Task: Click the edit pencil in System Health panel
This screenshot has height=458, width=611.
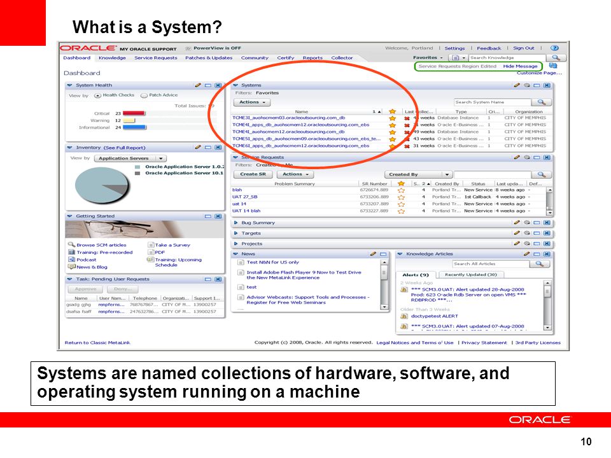Action: coord(198,85)
